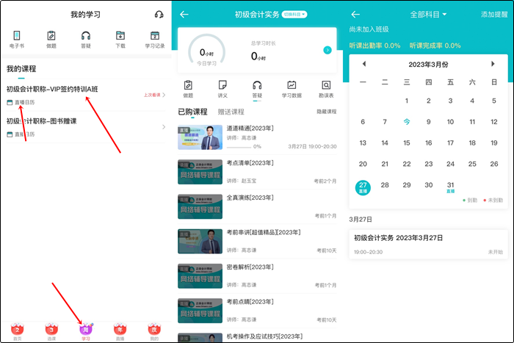The image size is (514, 343).
Task: Open the 讲义 handout icon
Action: click(222, 89)
